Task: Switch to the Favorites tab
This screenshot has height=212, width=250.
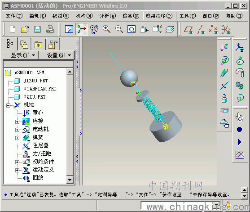Action: point(38,45)
